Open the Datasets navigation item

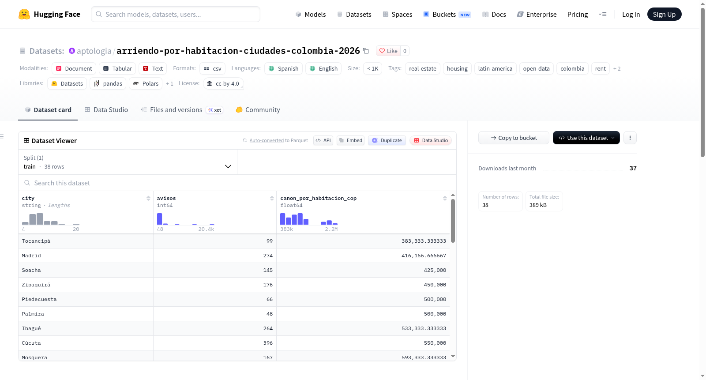[354, 14]
